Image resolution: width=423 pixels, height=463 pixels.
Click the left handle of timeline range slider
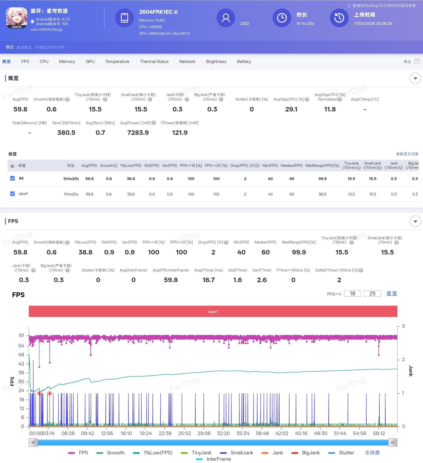point(33,442)
